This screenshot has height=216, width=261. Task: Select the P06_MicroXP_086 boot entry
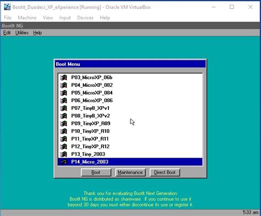pyautogui.click(x=130, y=101)
